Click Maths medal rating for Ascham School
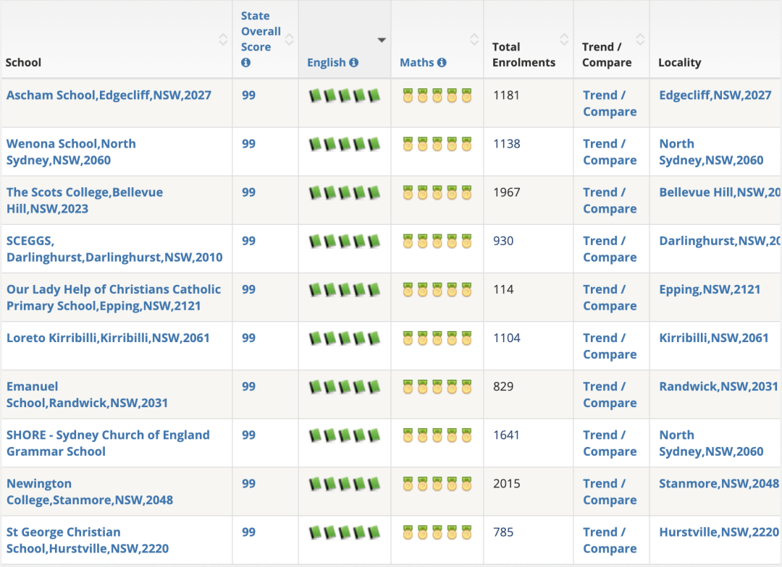This screenshot has height=567, width=782. click(x=437, y=95)
